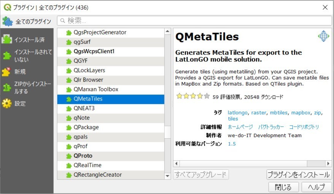Click the QGIS logo in the title bar

pyautogui.click(x=7, y=7)
